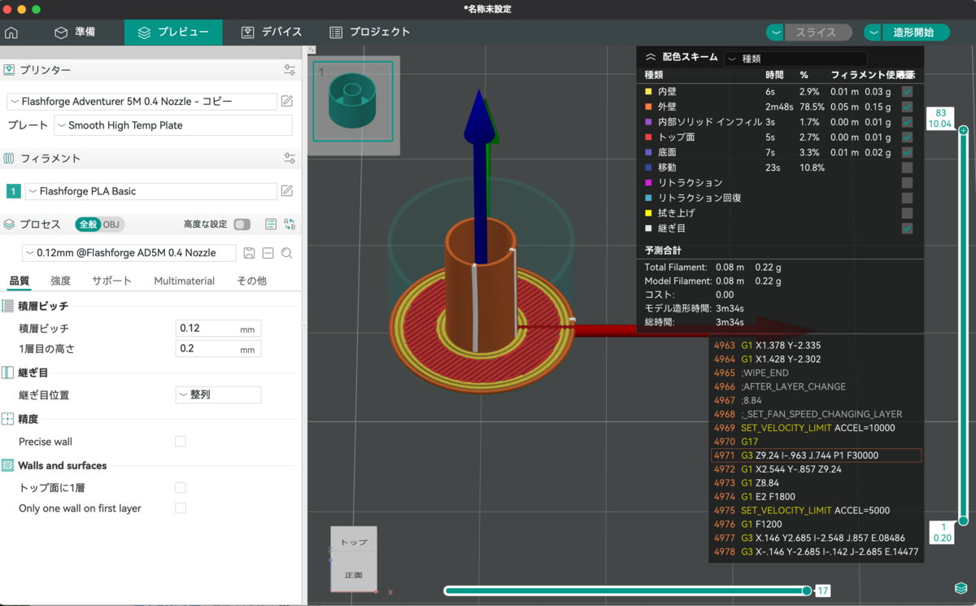This screenshot has width=976, height=606.
Task: Open the printer section settings sliders icon
Action: click(x=290, y=70)
